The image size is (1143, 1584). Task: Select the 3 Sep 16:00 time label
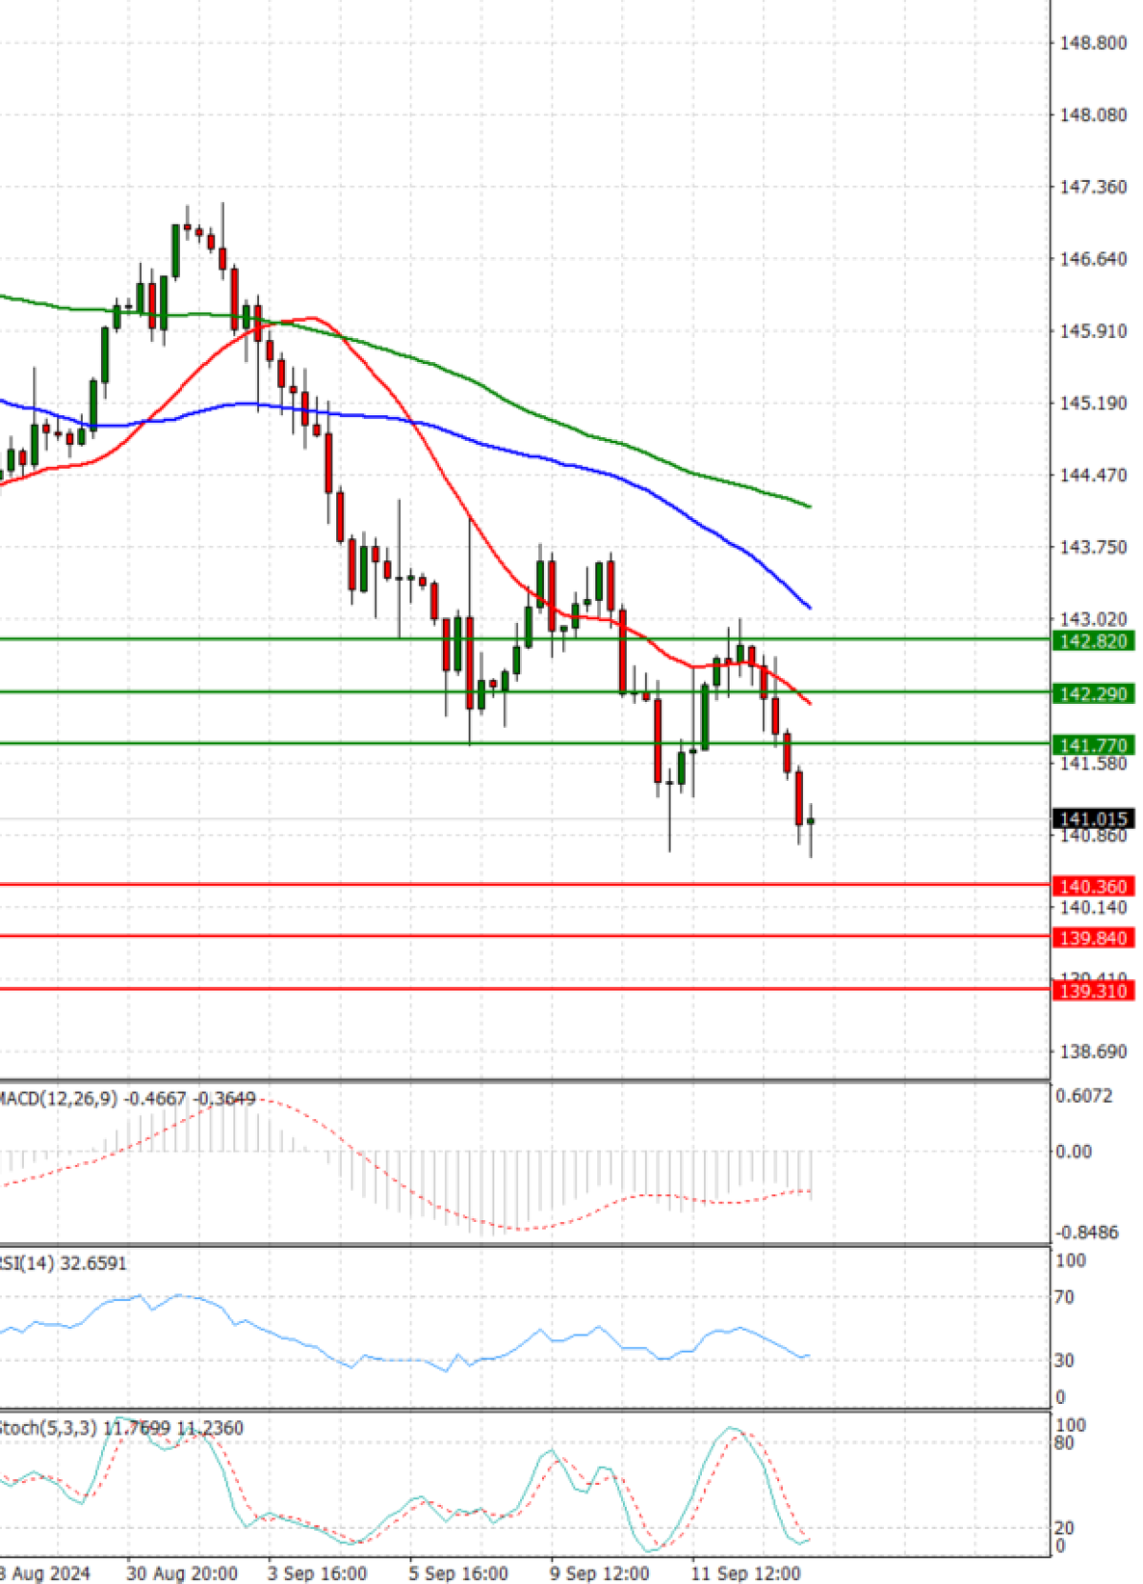pyautogui.click(x=317, y=1574)
